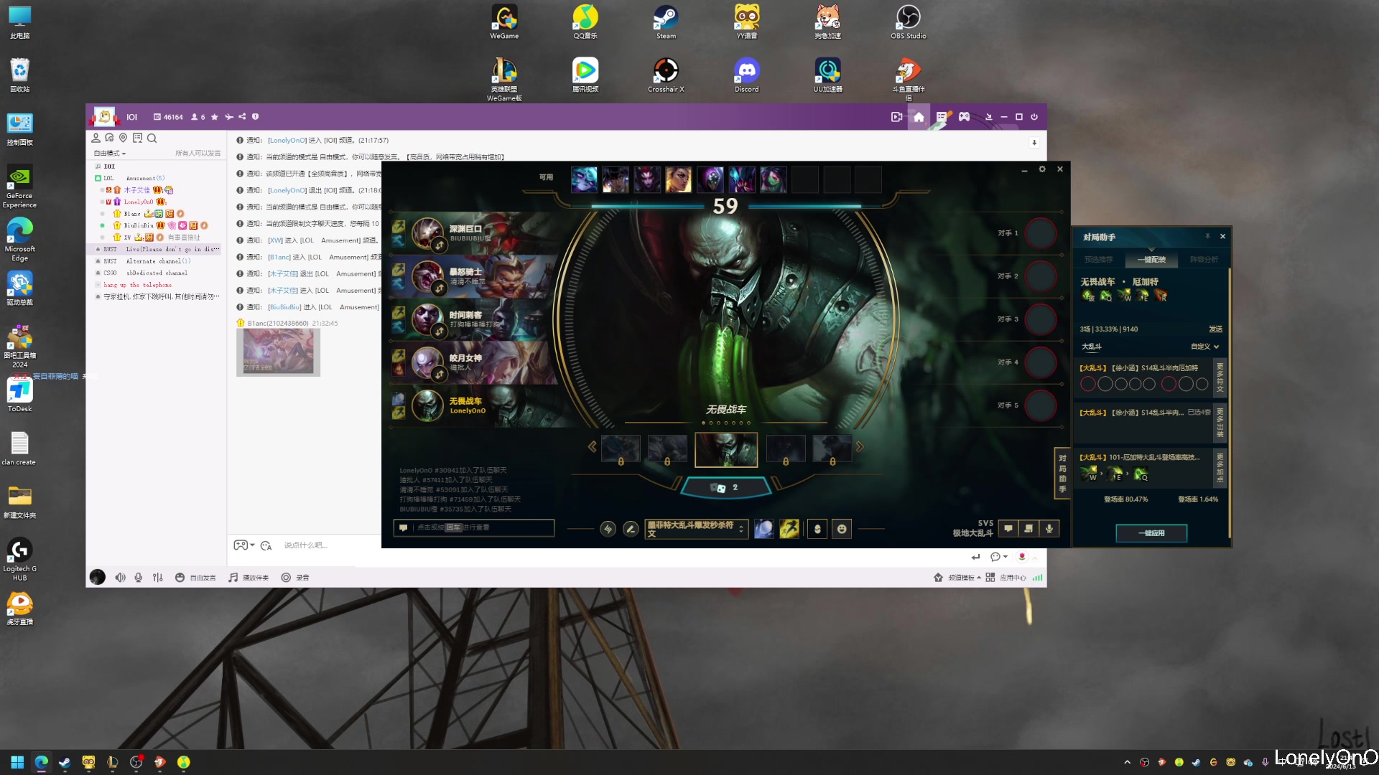Pick the first champion on the available bench
This screenshot has height=775, width=1379.
point(584,179)
